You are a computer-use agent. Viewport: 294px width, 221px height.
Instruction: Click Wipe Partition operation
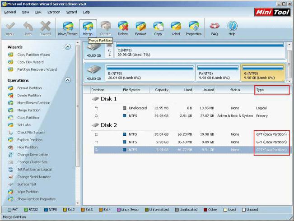[x=28, y=192]
